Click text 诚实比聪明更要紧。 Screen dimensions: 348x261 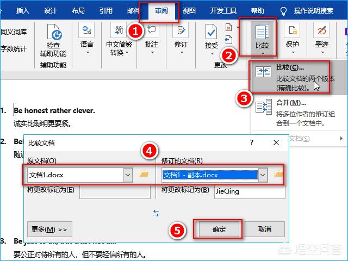pyautogui.click(x=42, y=123)
